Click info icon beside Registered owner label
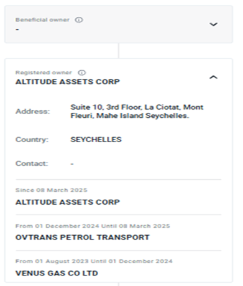 pyautogui.click(x=82, y=73)
